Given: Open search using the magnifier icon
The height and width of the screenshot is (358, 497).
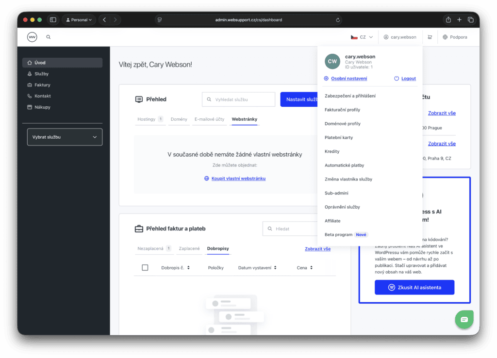Looking at the screenshot, I should point(48,37).
